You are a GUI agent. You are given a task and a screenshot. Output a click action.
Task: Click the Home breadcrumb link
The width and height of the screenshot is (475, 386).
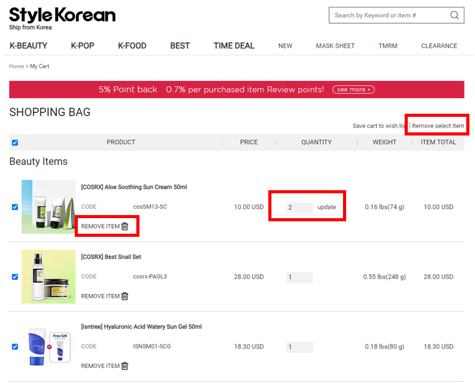[16, 67]
